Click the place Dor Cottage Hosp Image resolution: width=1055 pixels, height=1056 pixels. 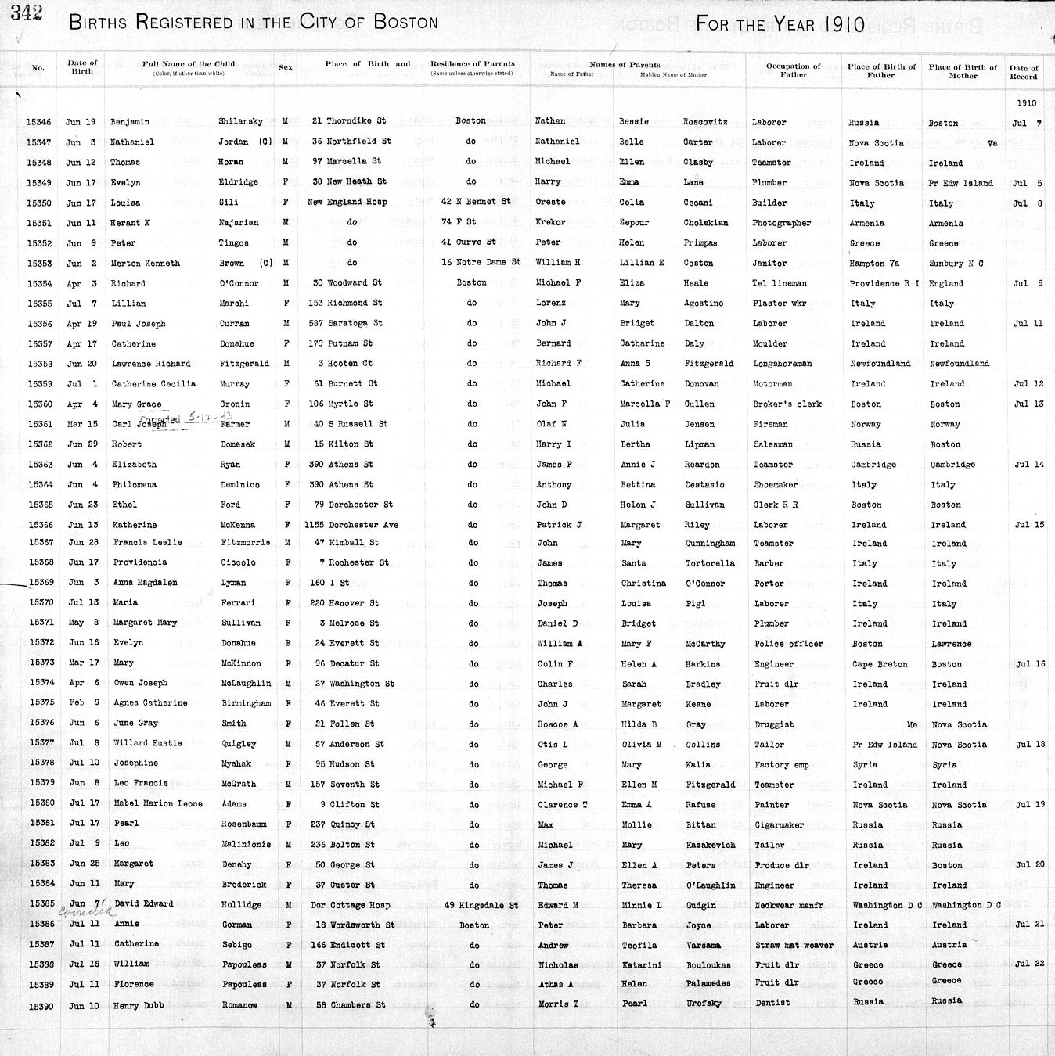point(350,905)
